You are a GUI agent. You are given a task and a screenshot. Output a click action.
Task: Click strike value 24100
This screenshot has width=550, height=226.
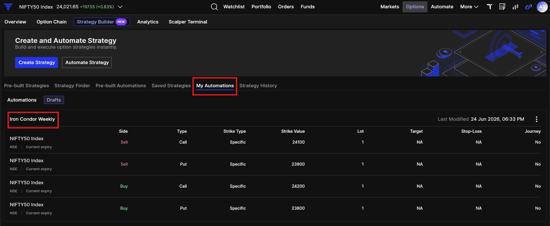click(299, 142)
